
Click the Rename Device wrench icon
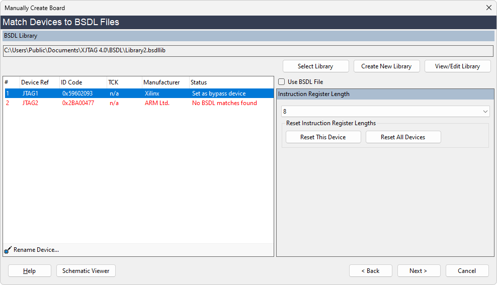coord(8,250)
